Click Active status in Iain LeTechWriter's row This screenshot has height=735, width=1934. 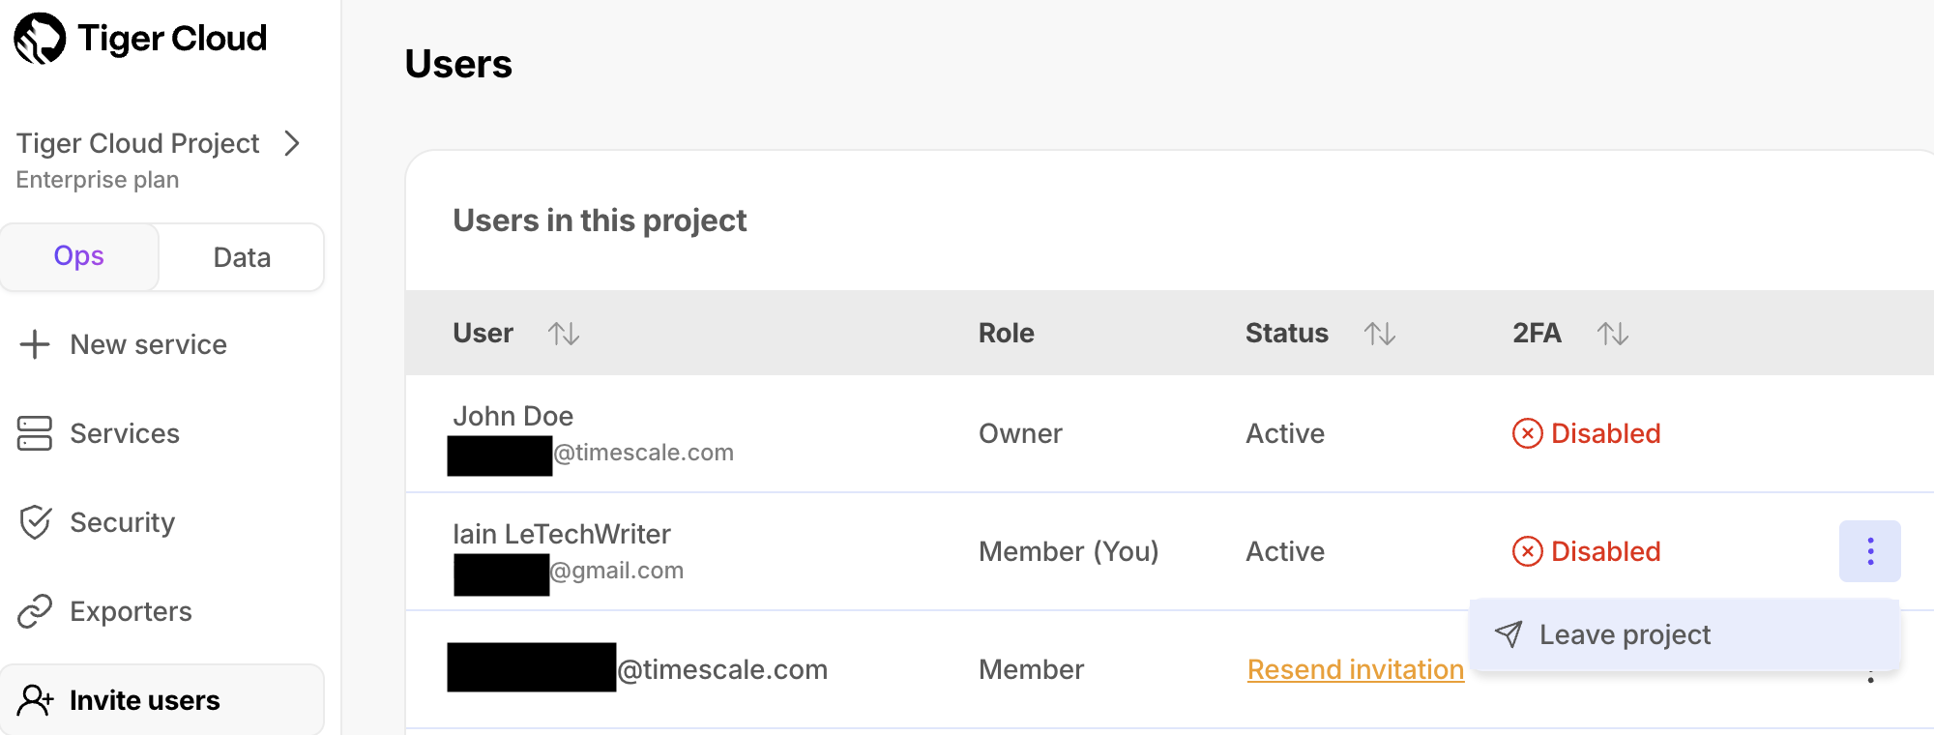[1285, 551]
